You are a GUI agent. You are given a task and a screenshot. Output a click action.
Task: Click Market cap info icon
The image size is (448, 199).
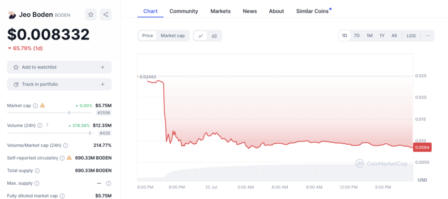(35, 106)
